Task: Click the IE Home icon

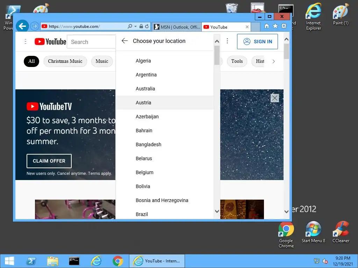Action: tap(266, 26)
